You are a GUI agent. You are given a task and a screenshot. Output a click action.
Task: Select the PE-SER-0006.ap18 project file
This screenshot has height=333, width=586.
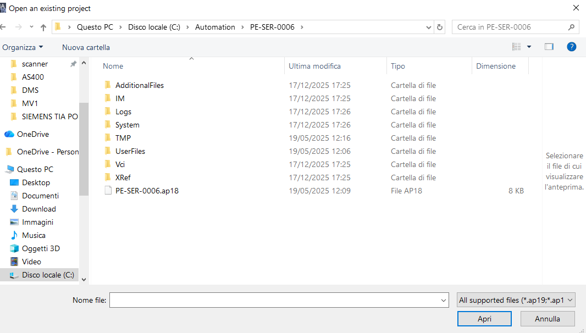[147, 191]
